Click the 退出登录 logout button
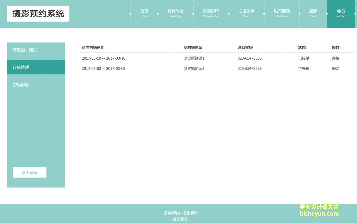This screenshot has width=357, height=223. (30, 172)
